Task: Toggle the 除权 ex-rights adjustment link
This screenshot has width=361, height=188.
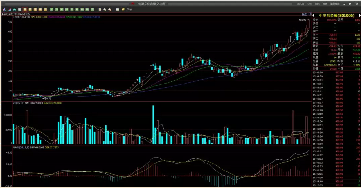Action: tap(304, 14)
